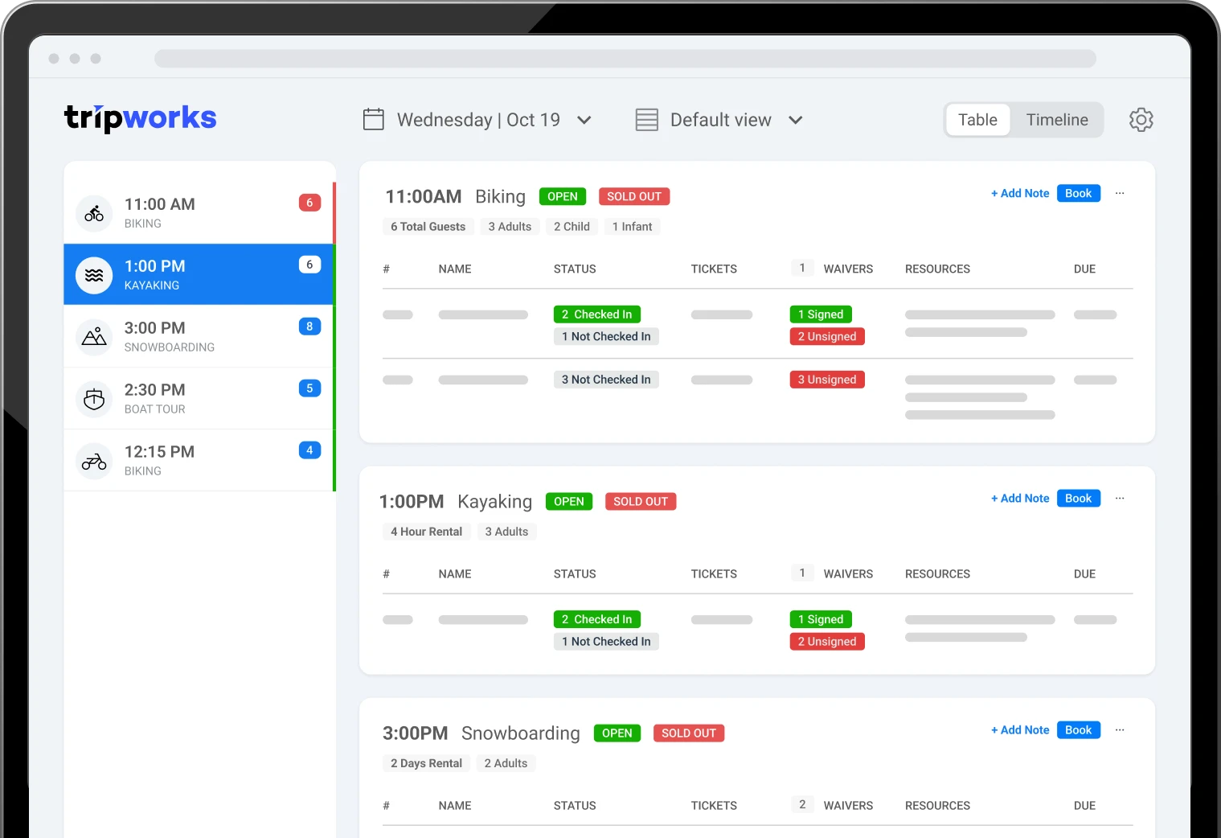Click 2 Checked In status in Kayaking
The width and height of the screenshot is (1221, 838).
[597, 619]
